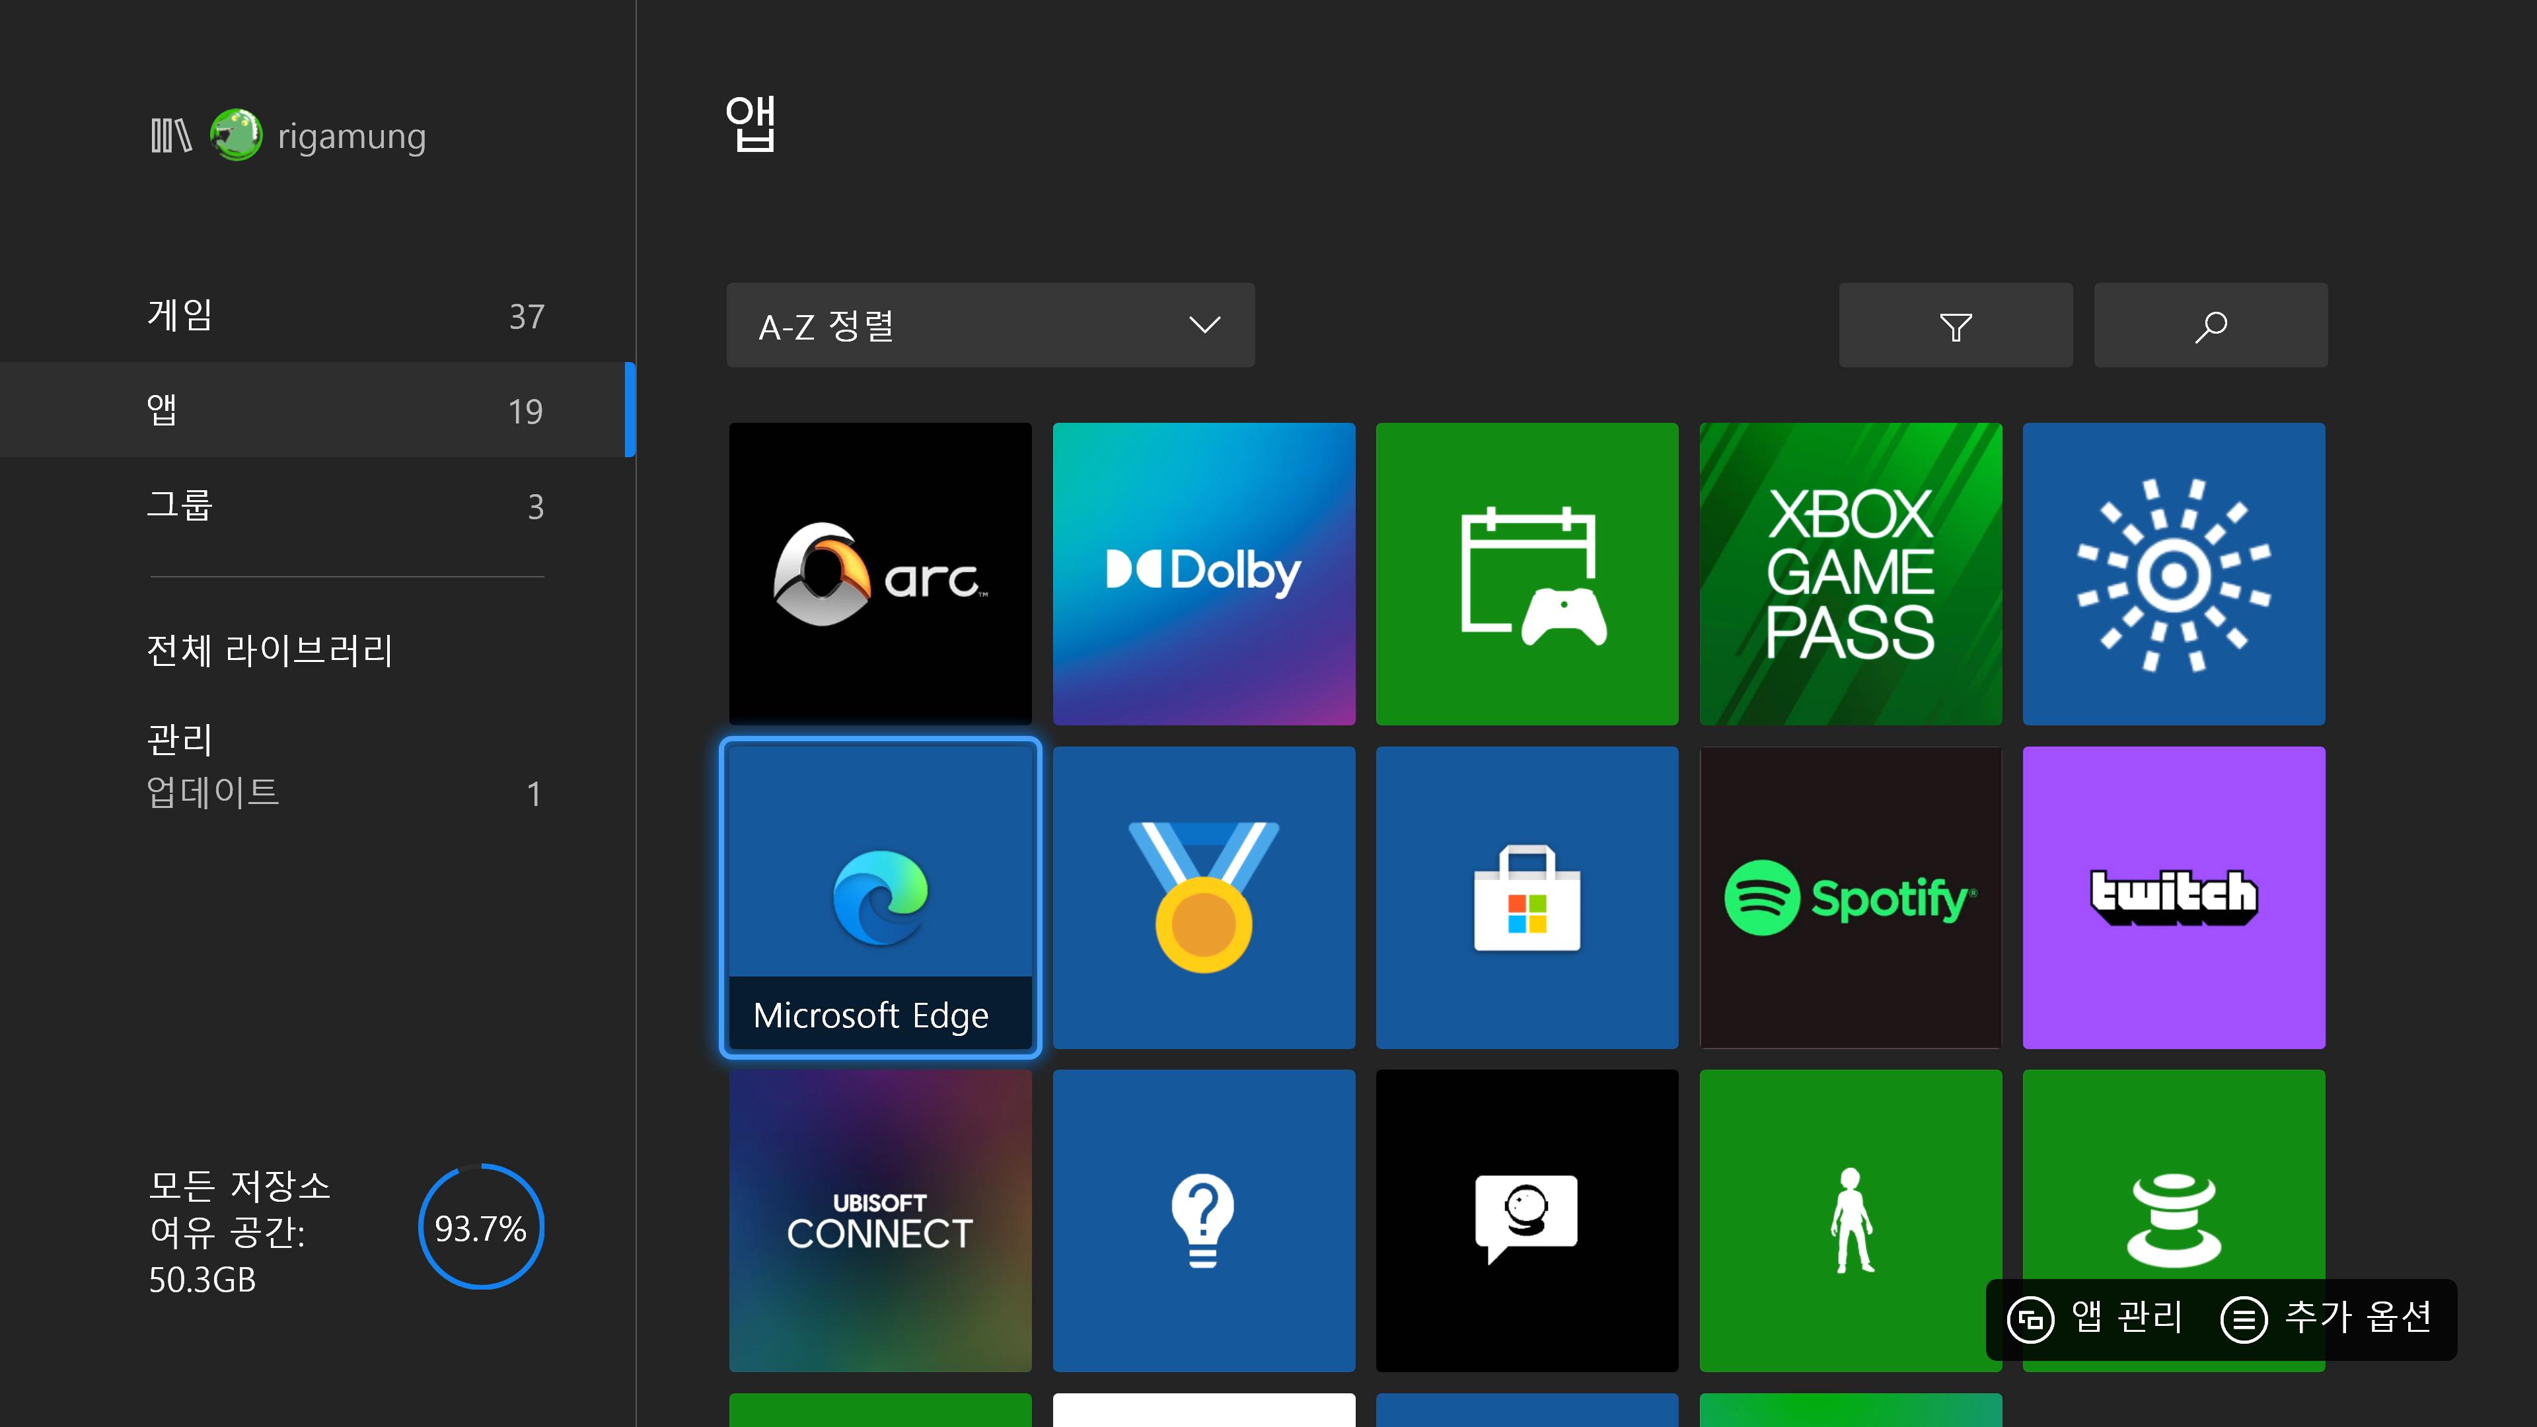This screenshot has width=2537, height=1427.
Task: Click the rigamung username text
Action: coord(351,136)
